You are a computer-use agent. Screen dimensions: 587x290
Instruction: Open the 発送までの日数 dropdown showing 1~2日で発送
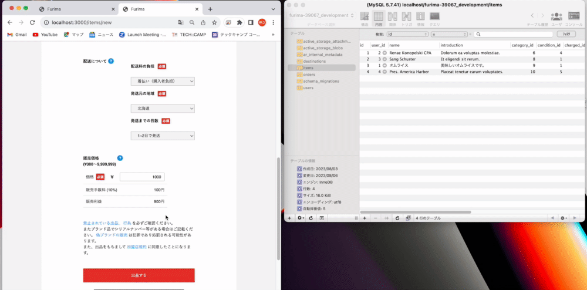pyautogui.click(x=163, y=136)
